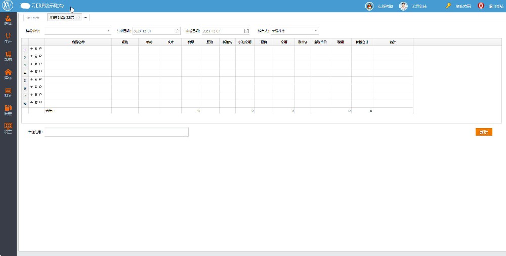
Task: Delete row 3 using its trash icon
Action: pyautogui.click(x=36, y=64)
